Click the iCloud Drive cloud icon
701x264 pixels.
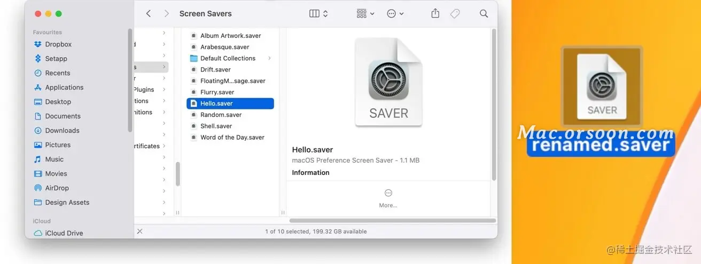(x=37, y=233)
